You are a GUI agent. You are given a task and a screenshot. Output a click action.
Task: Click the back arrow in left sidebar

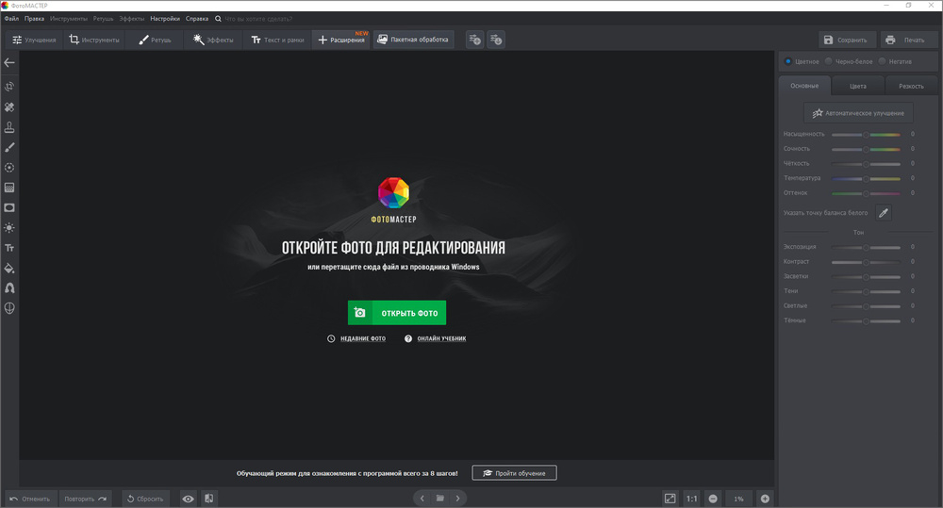[x=9, y=62]
